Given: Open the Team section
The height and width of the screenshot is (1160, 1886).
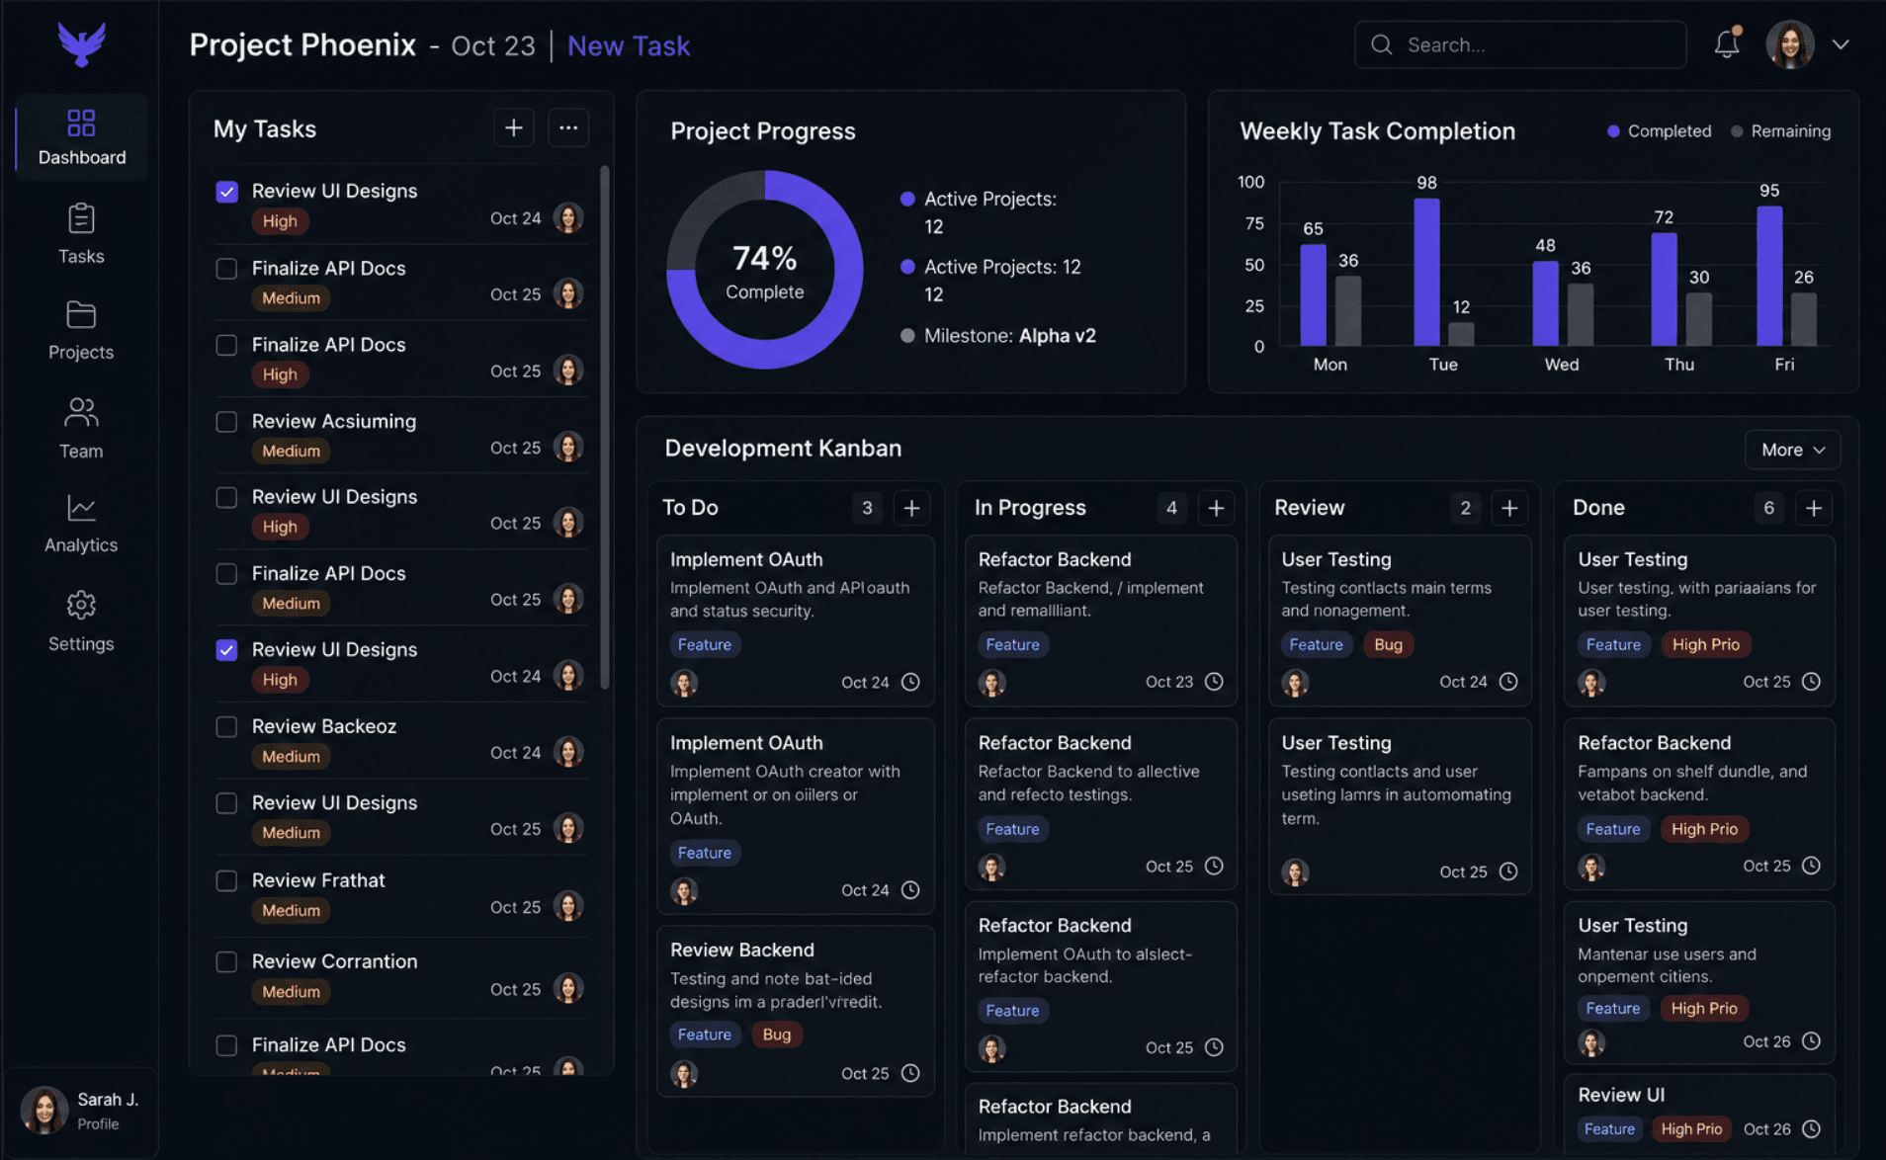Looking at the screenshot, I should (81, 428).
